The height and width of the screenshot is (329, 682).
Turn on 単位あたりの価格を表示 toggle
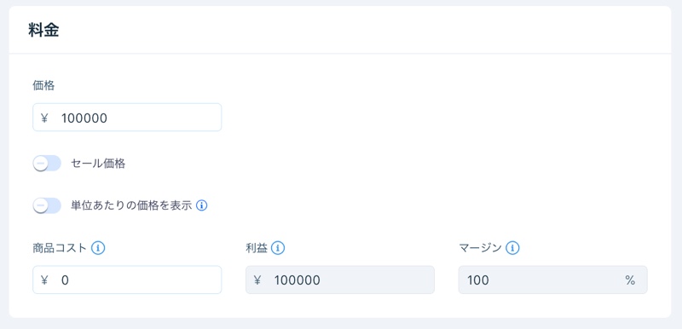47,205
